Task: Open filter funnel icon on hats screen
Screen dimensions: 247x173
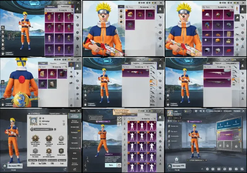Action: pos(232,7)
